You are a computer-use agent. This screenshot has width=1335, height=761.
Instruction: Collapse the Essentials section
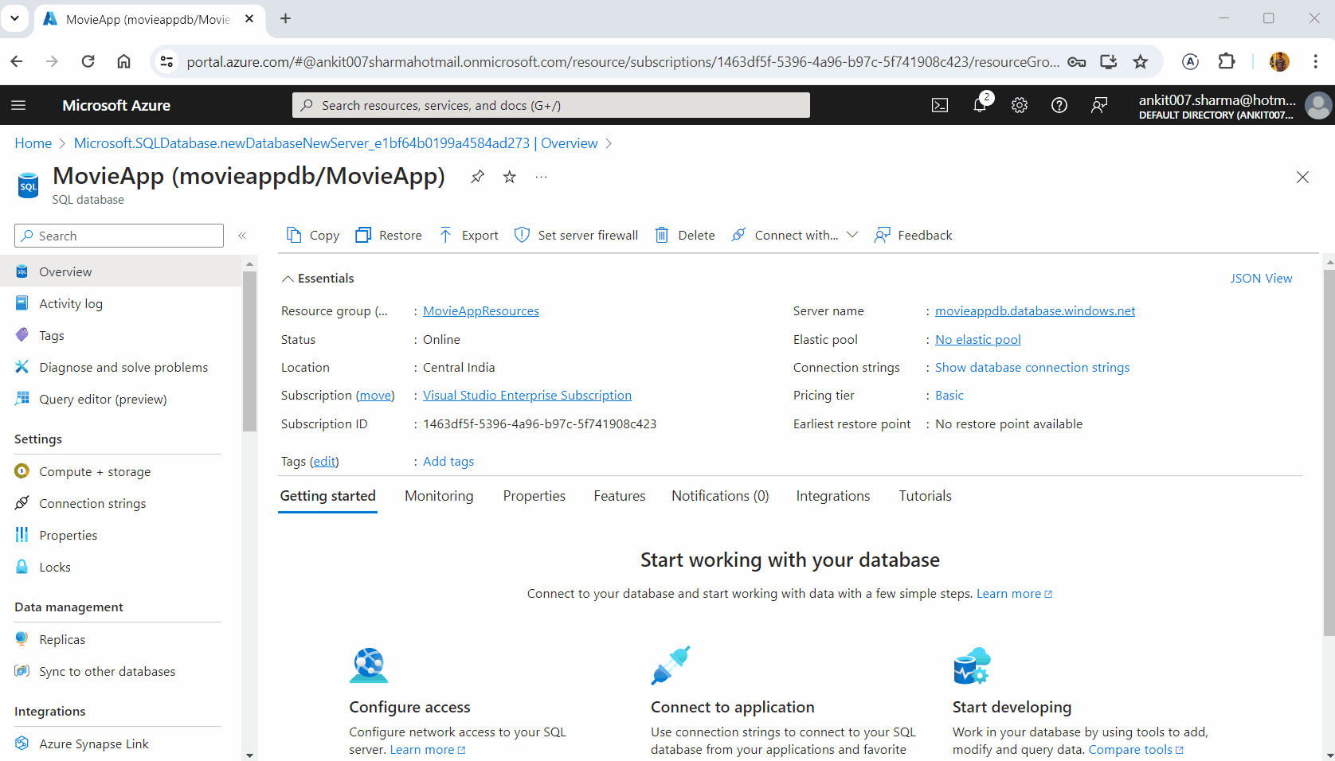(288, 279)
